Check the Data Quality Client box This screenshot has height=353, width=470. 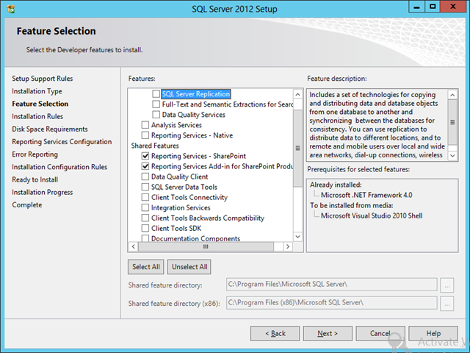145,176
